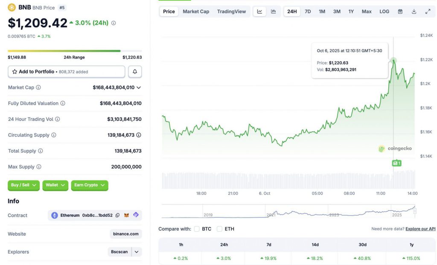The width and height of the screenshot is (437, 265).
Task: Enable the BTC compare checkbox
Action: pyautogui.click(x=197, y=229)
